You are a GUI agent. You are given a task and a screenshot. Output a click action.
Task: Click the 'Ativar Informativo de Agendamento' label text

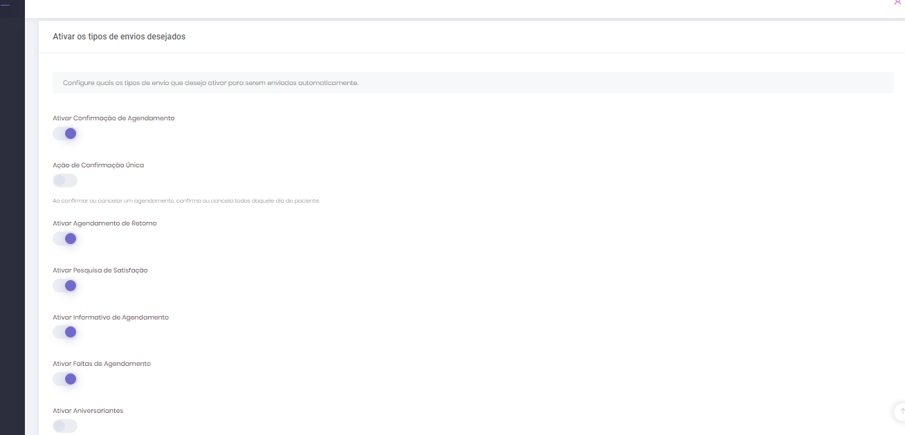(111, 317)
